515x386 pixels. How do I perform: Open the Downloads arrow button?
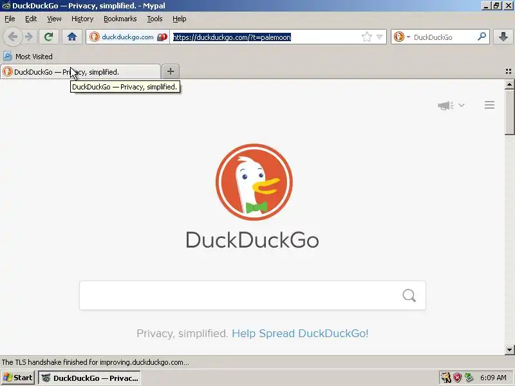coord(503,37)
